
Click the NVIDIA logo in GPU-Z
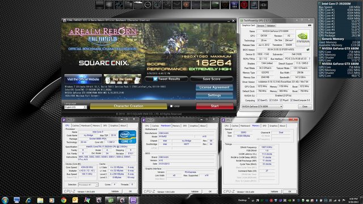point(303,38)
